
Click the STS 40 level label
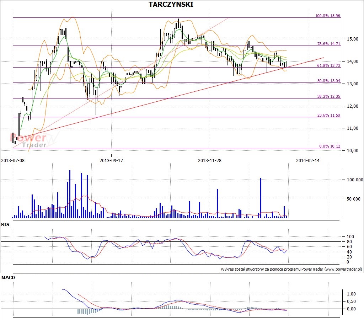349,252
